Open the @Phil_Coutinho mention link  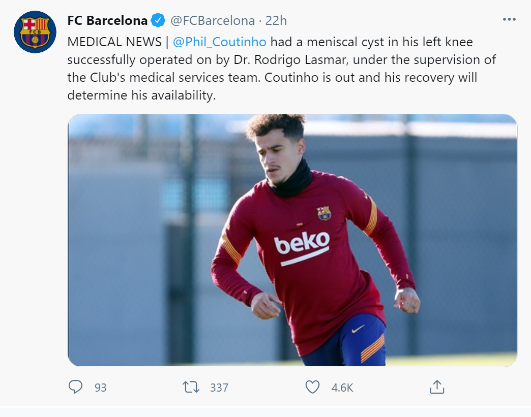coord(220,42)
